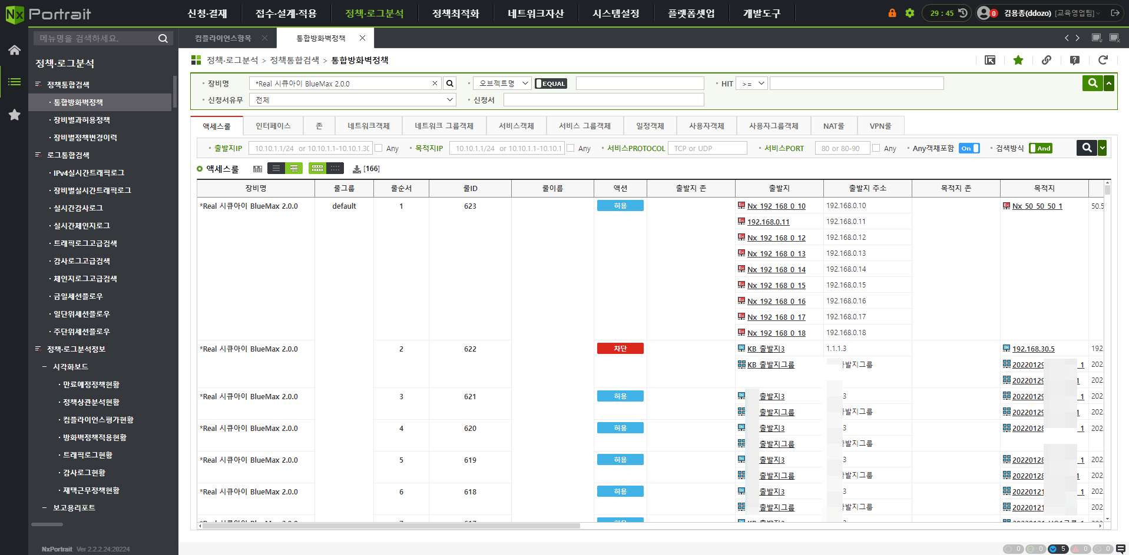Open 192.168.30.5 destination link
This screenshot has height=555, width=1129.
1033,349
